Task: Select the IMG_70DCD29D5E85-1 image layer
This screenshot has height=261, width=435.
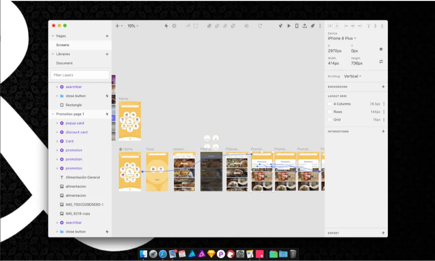Action: click(x=80, y=204)
